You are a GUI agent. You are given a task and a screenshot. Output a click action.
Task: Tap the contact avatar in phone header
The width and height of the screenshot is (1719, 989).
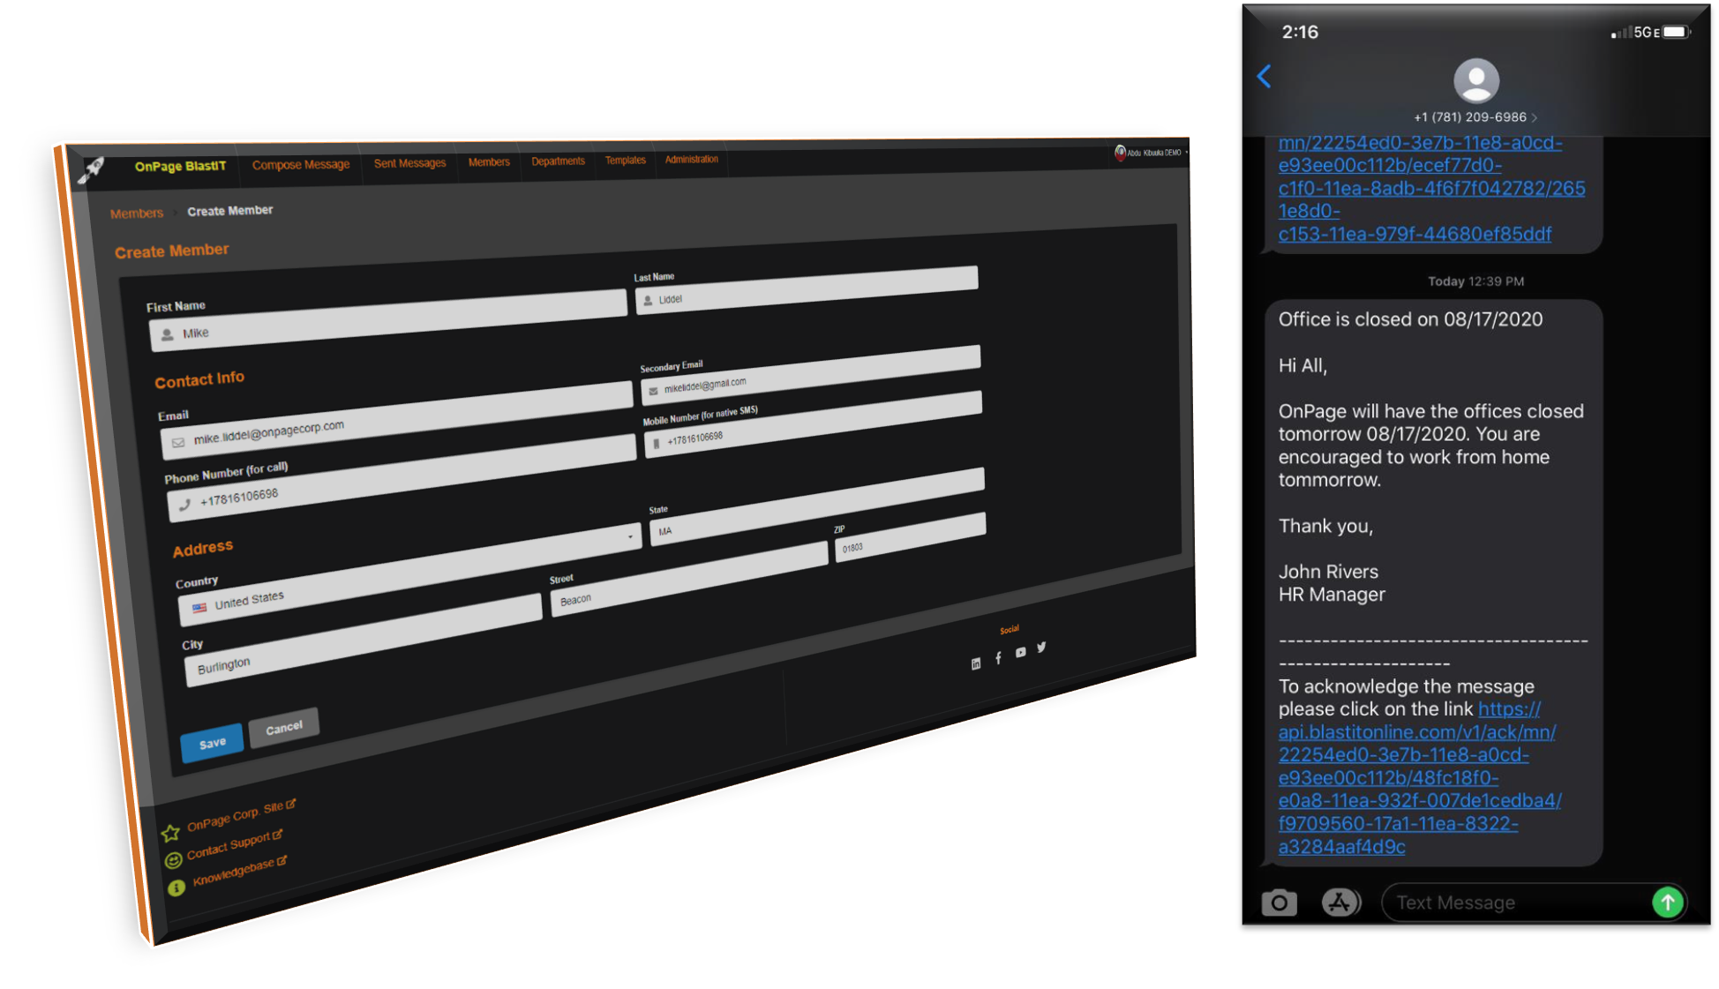(1476, 81)
